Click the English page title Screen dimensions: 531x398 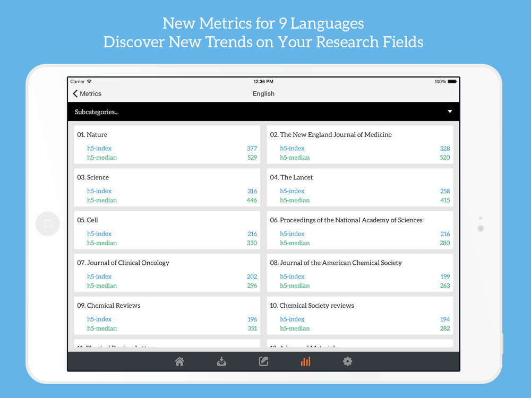(x=263, y=94)
